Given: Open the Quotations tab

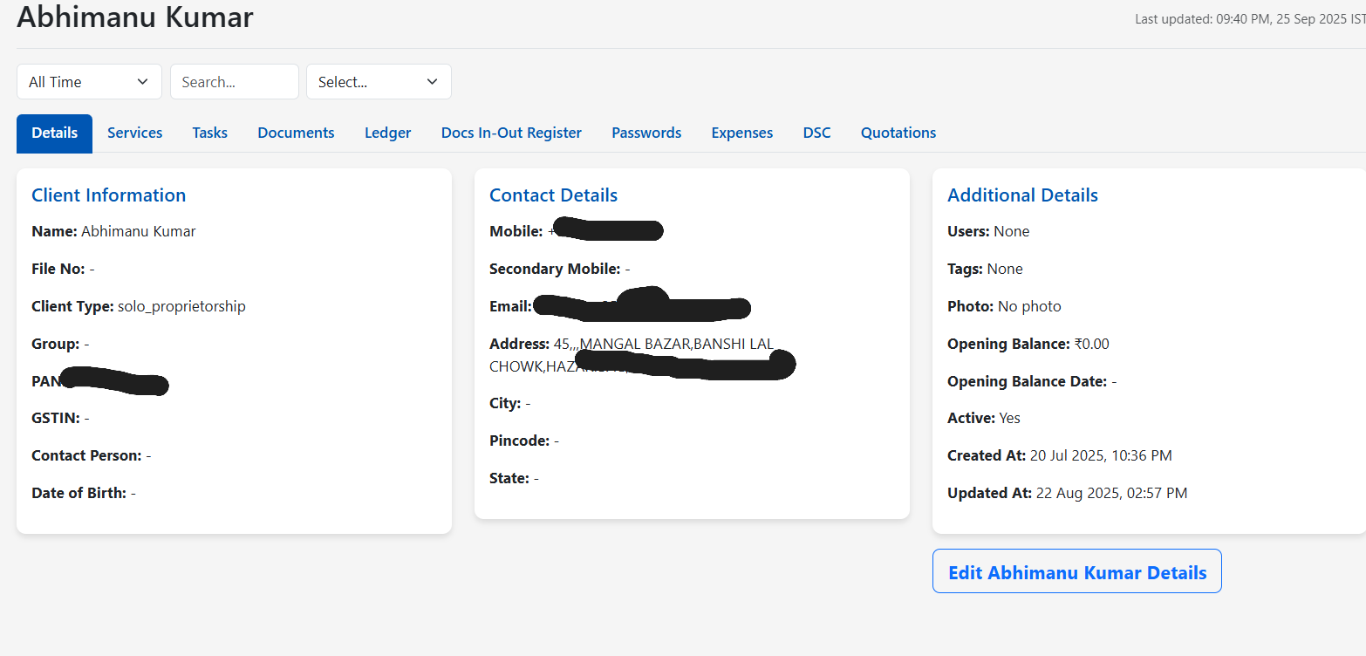Looking at the screenshot, I should pyautogui.click(x=898, y=133).
